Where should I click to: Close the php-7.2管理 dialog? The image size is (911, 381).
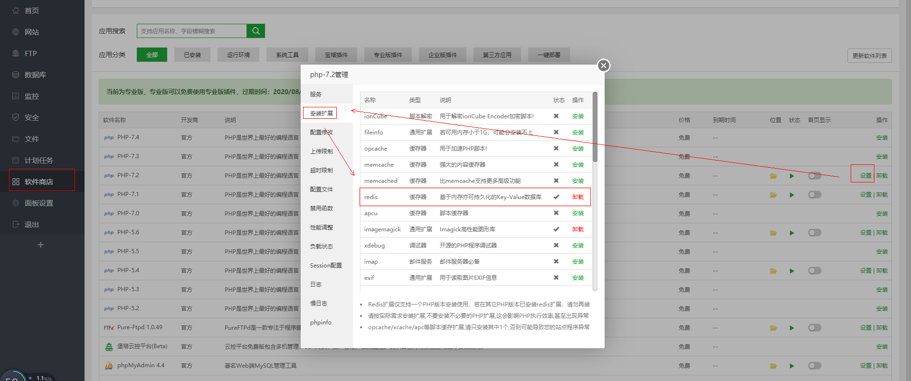pyautogui.click(x=603, y=66)
